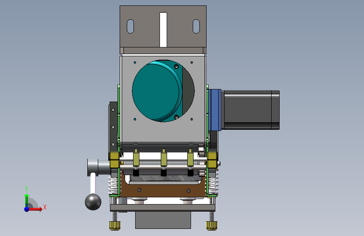Select the right knurled brass thumb screw

(212, 226)
